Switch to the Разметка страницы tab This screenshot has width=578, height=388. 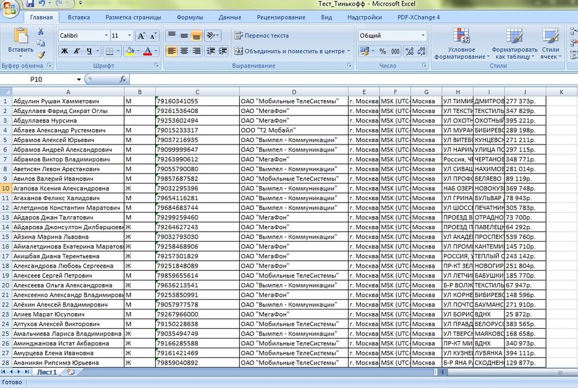coord(133,17)
